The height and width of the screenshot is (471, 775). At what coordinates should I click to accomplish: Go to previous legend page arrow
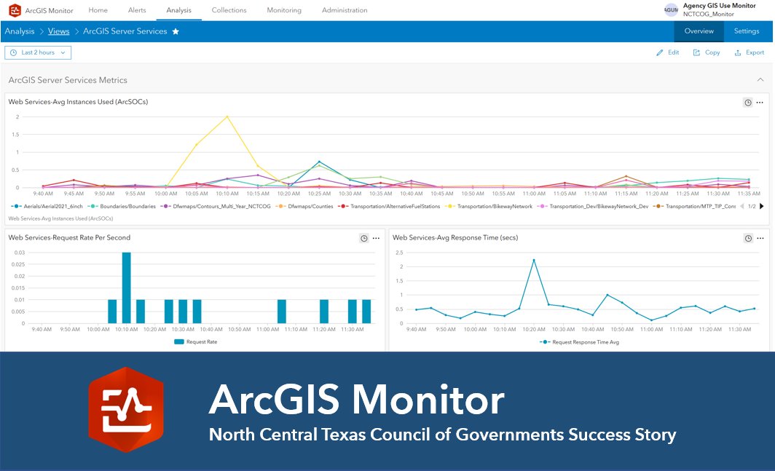tap(742, 206)
